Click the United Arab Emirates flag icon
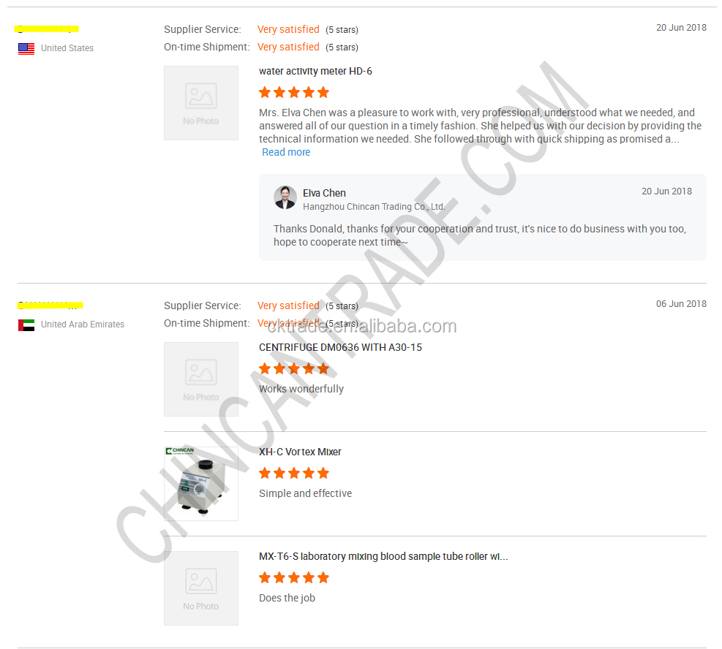This screenshot has height=649, width=722. pos(26,324)
